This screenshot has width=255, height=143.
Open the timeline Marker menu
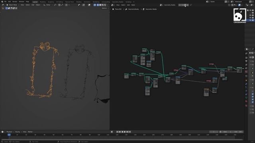pos(30,132)
